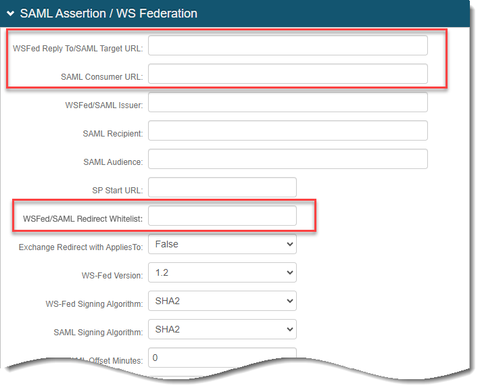
Task: Focus the WSFed Reply To/SAML Target URL field
Action: coord(288,45)
